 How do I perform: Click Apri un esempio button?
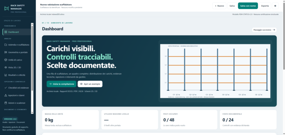click(90, 84)
